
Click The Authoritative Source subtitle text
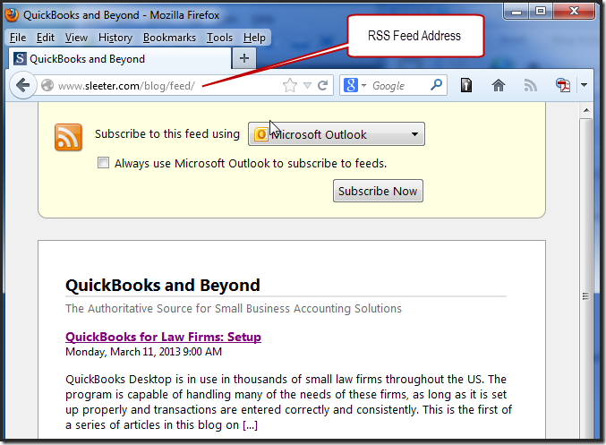[x=234, y=309]
